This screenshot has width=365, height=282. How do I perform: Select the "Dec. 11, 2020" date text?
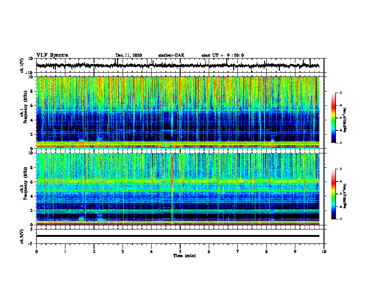(x=129, y=55)
